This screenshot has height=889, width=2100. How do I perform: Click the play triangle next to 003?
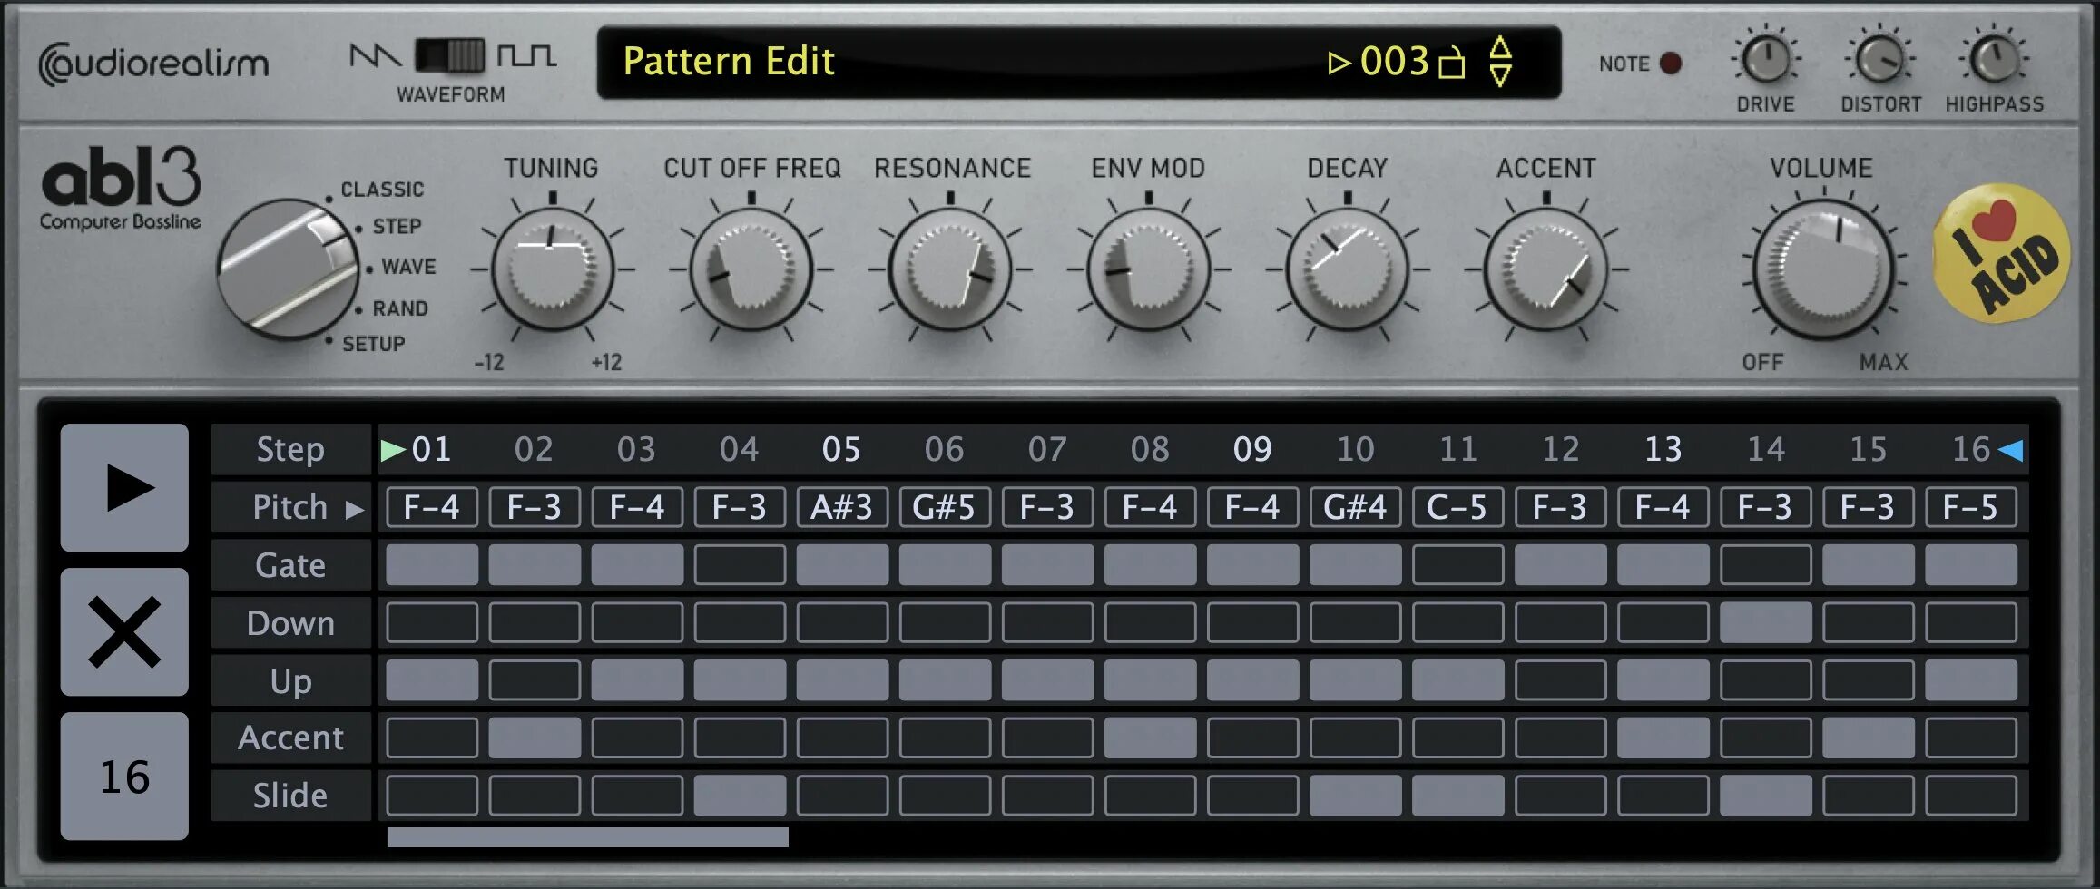(1339, 63)
